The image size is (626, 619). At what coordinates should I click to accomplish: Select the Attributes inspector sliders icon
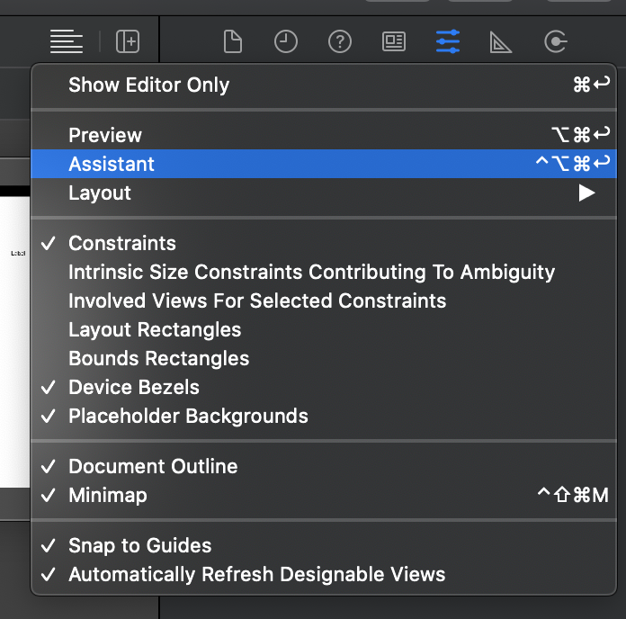(447, 41)
